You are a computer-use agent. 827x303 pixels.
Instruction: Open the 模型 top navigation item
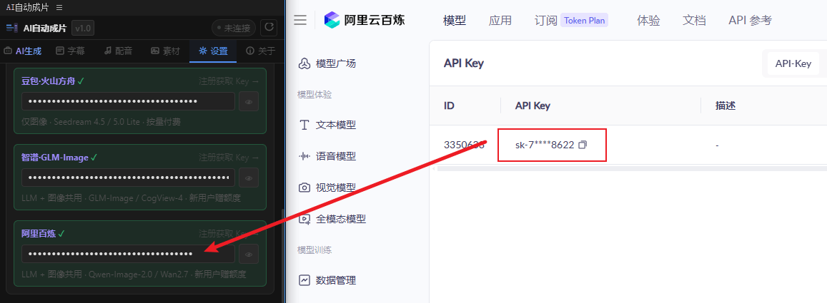point(454,21)
